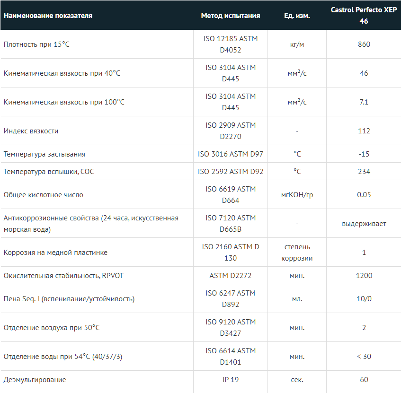Click the 'ISO 6619 ASTM D664' cell
This screenshot has width=401, height=393.
pyautogui.click(x=231, y=194)
